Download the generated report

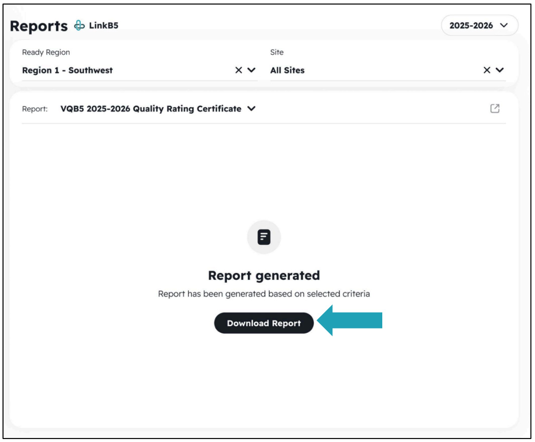pos(264,323)
